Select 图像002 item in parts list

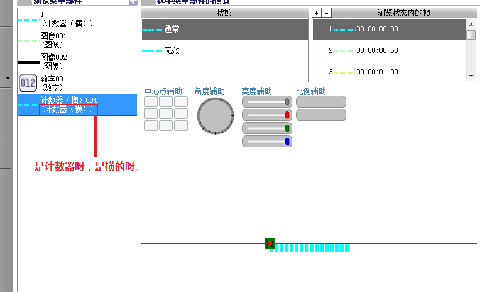pos(77,62)
